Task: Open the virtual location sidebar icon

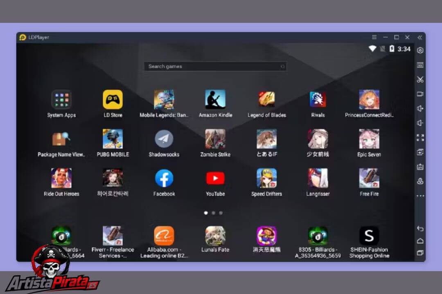Action: 420,181
